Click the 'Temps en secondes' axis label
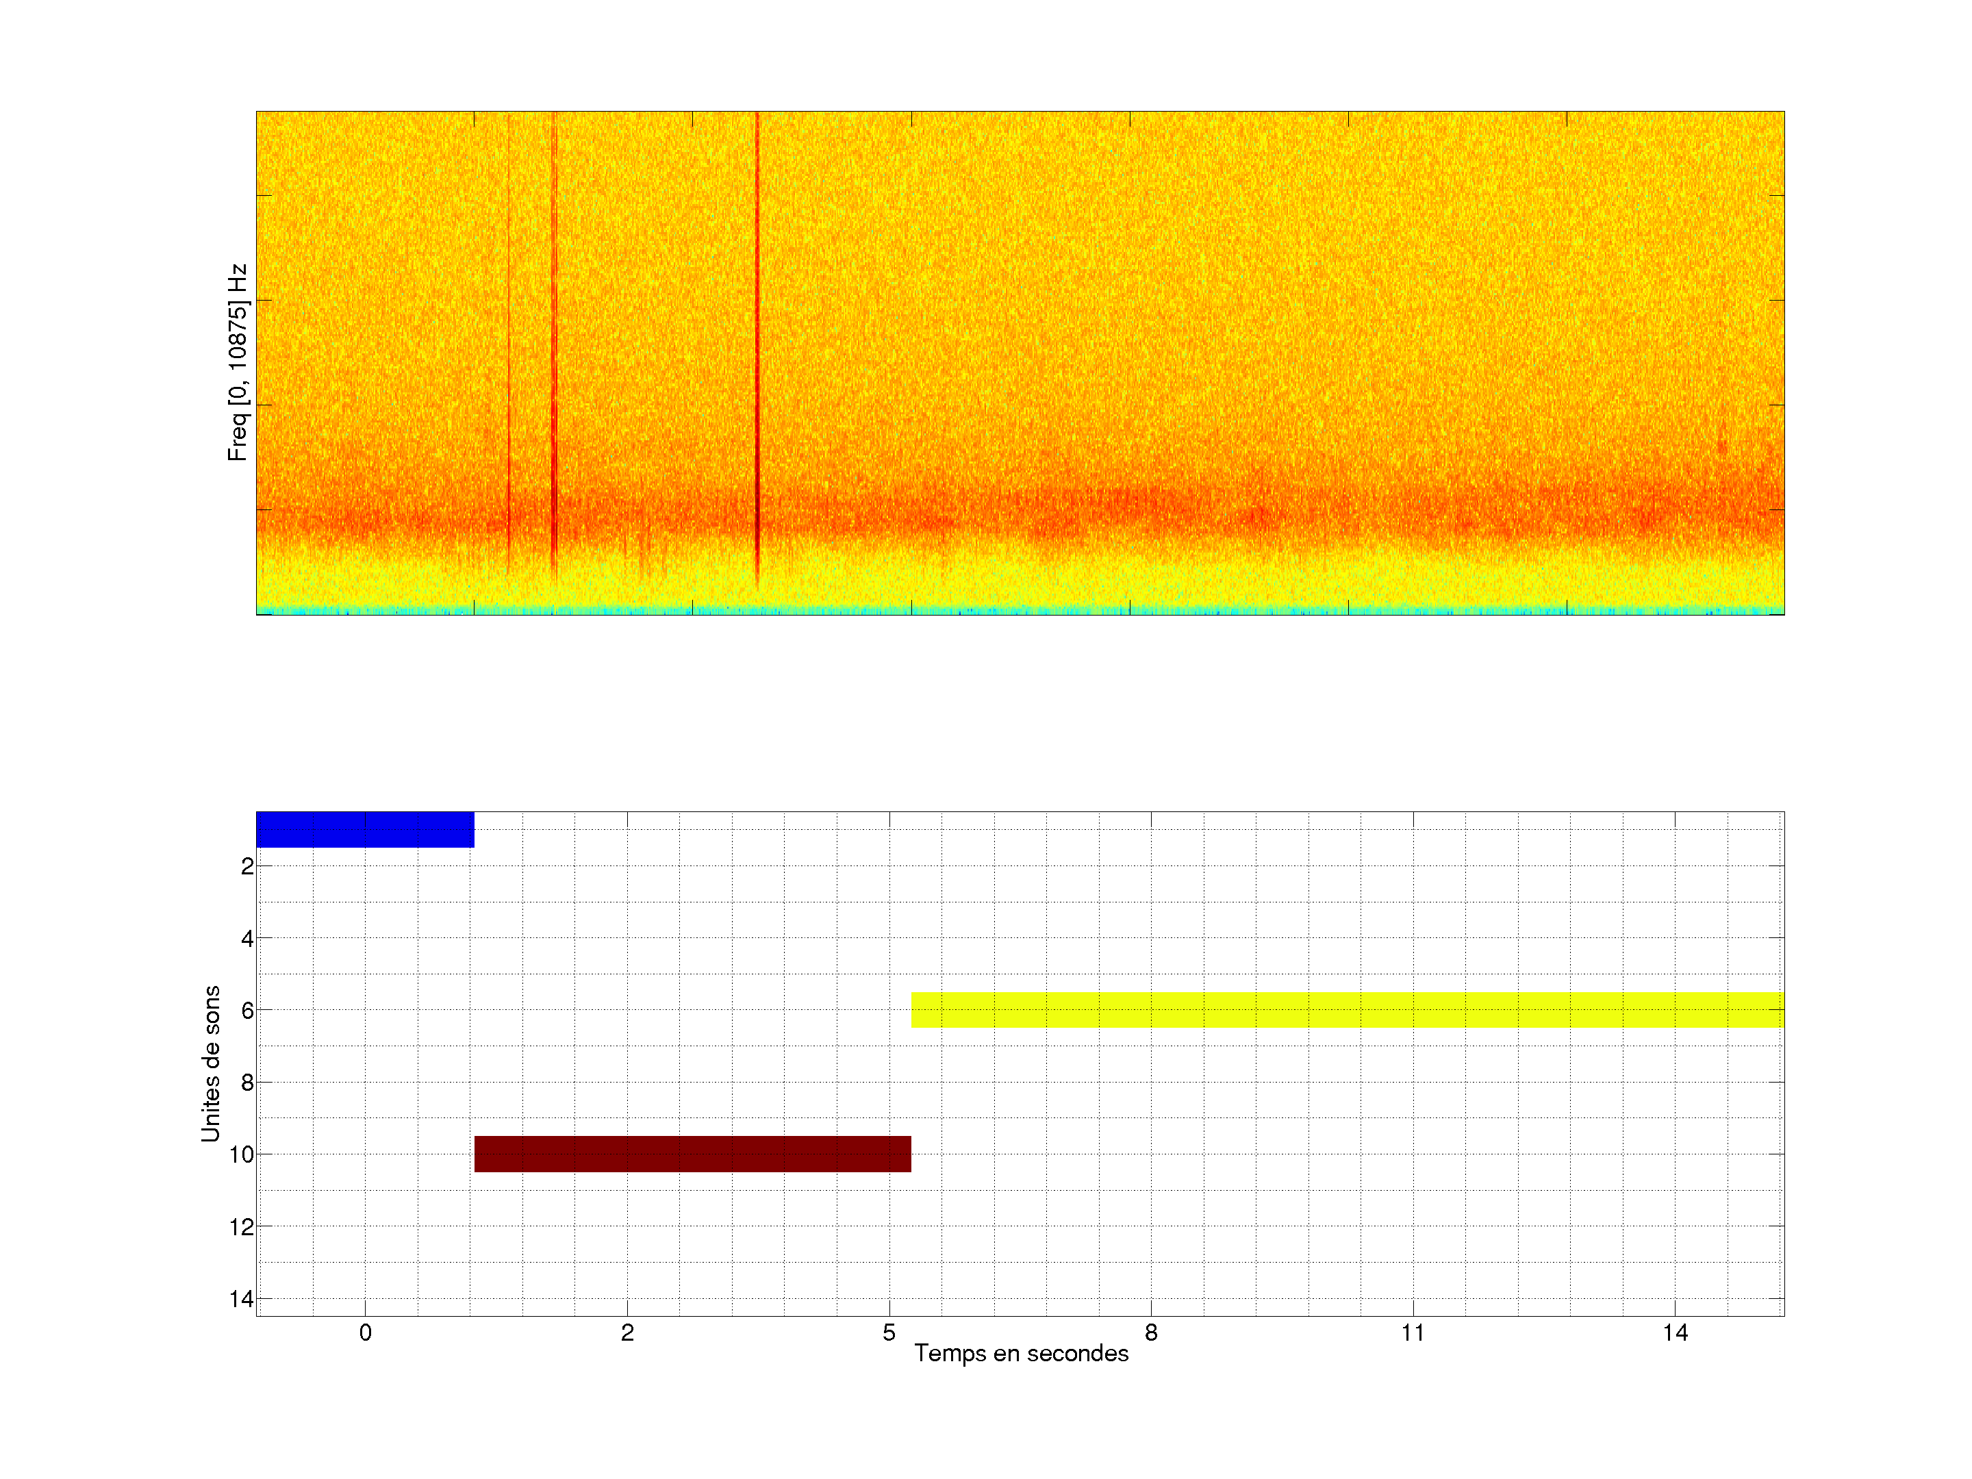This screenshot has height=1479, width=1972. 1021,1353
